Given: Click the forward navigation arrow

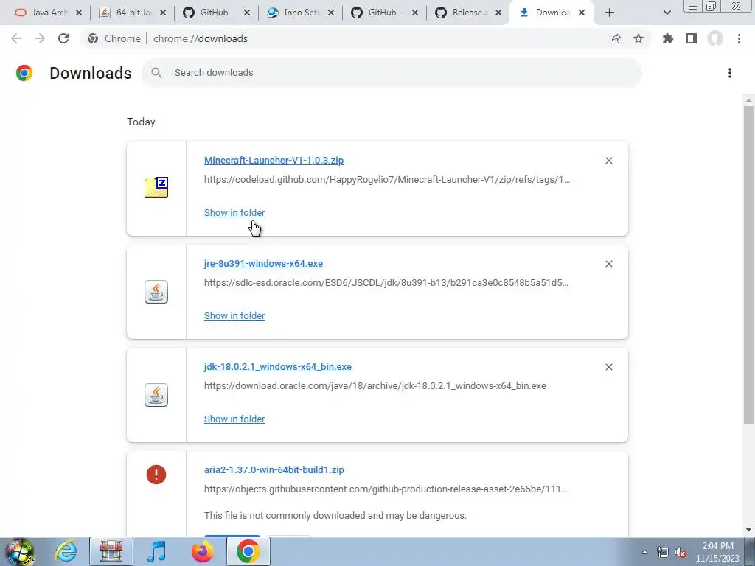Looking at the screenshot, I should (x=40, y=38).
